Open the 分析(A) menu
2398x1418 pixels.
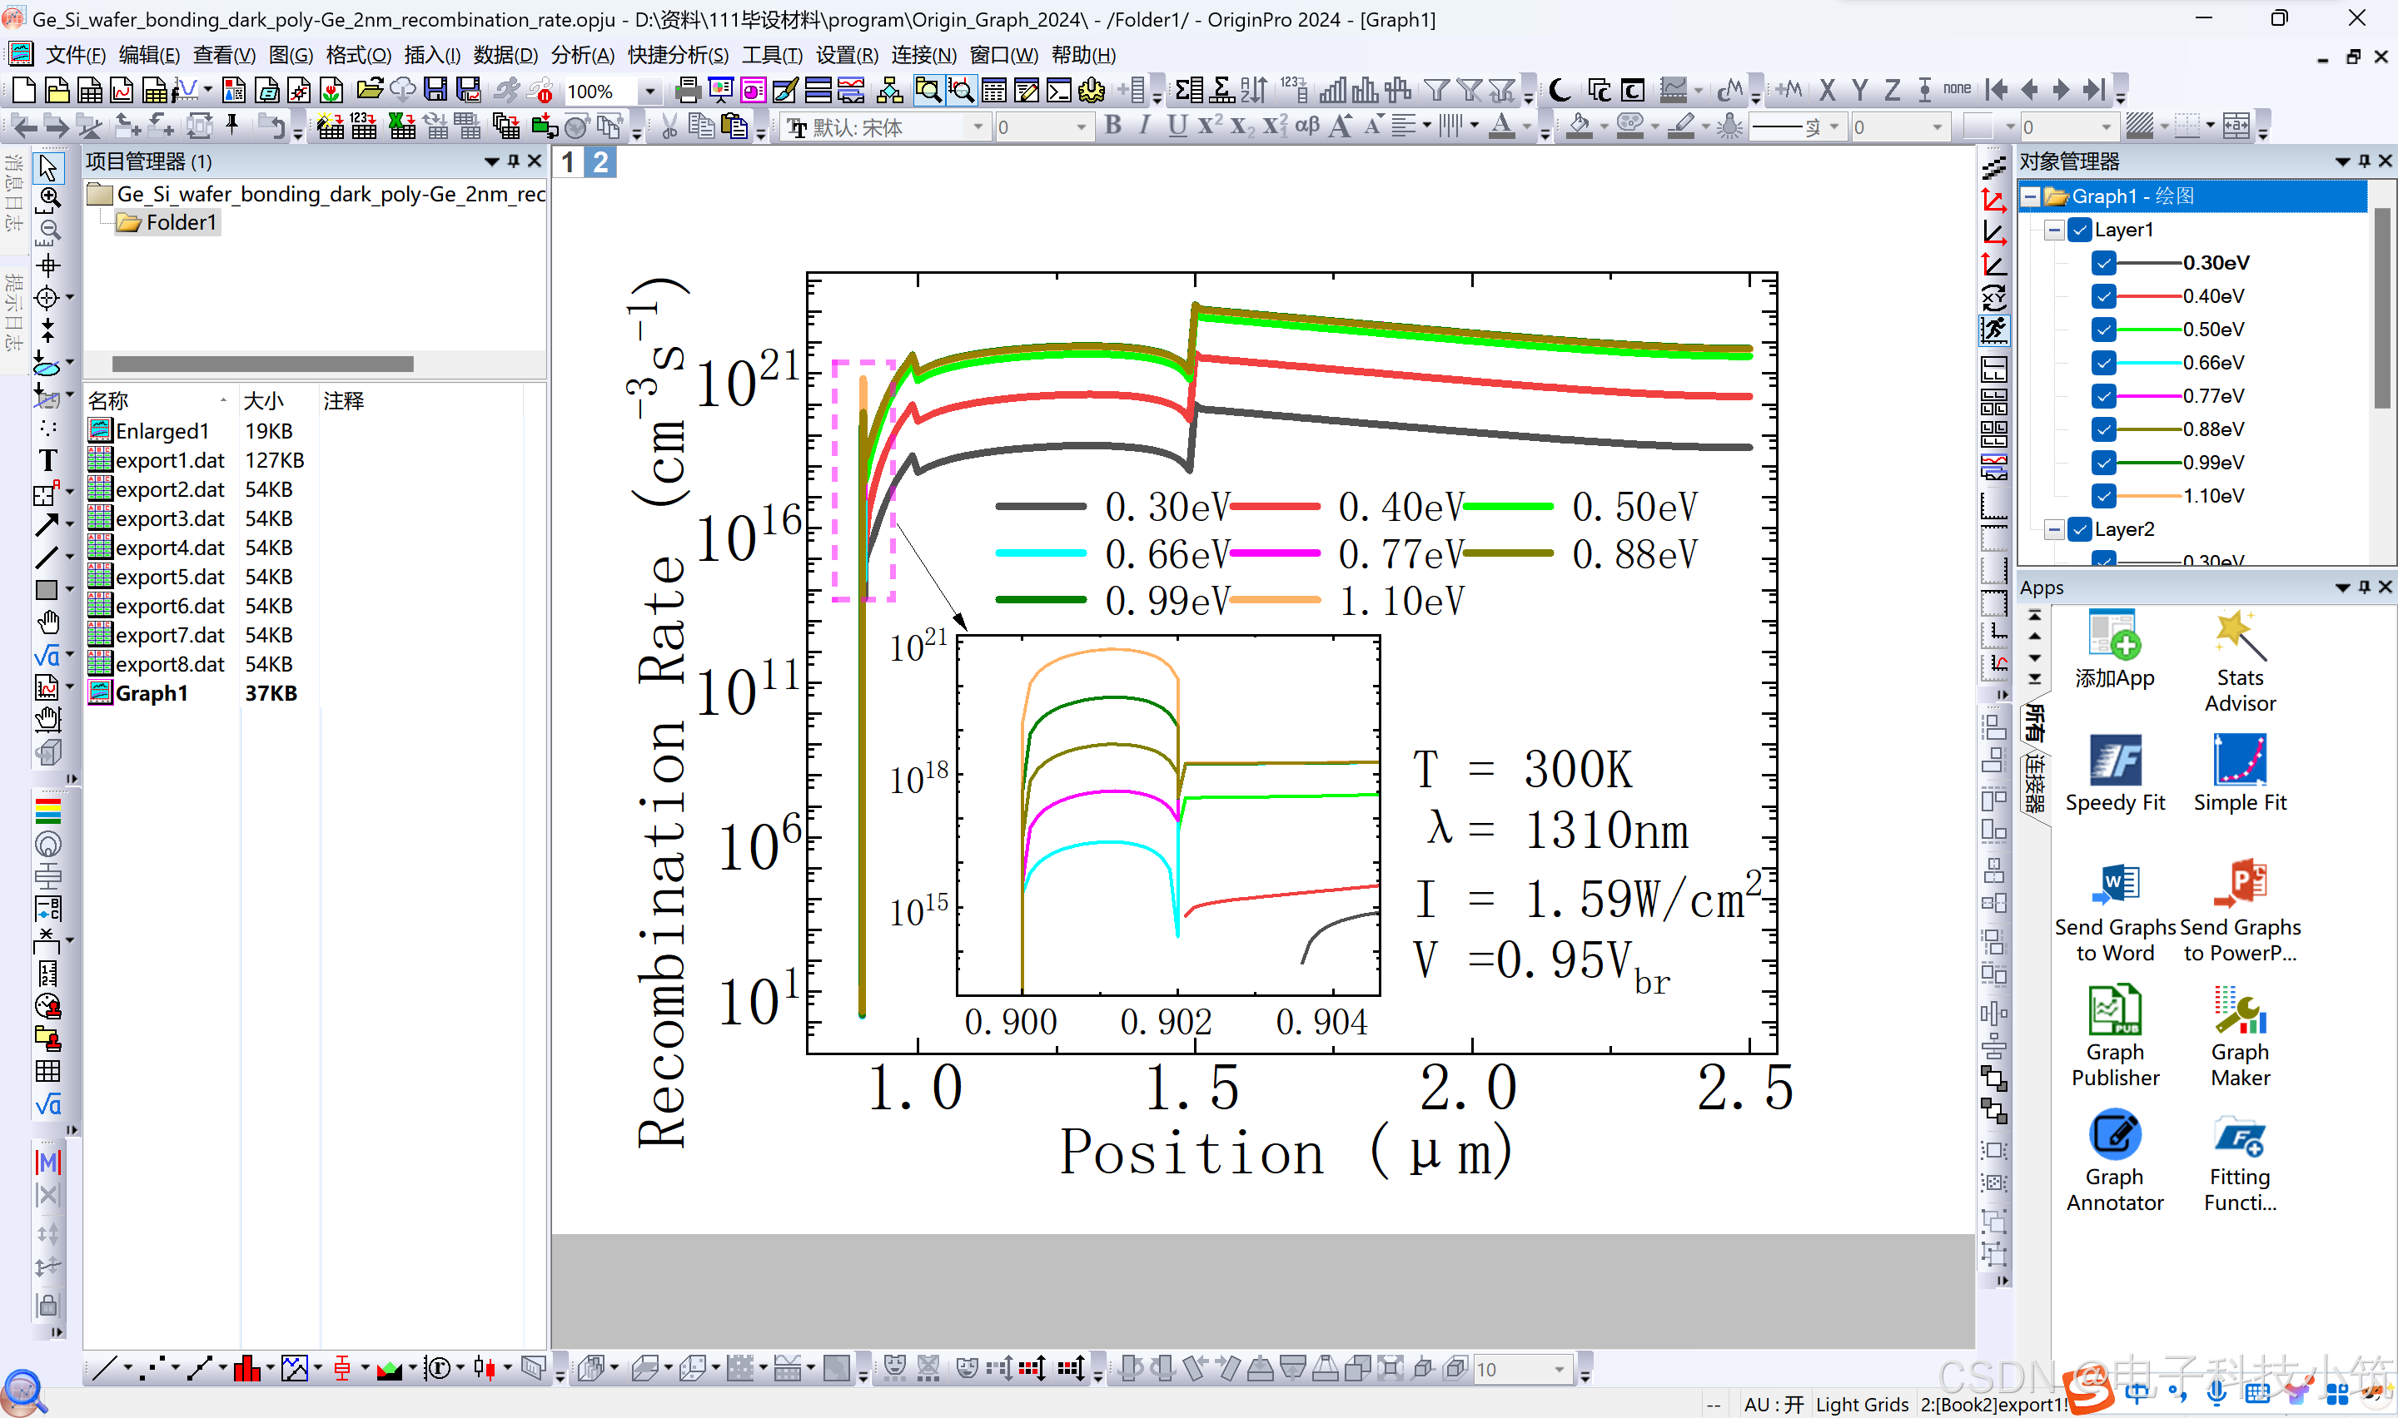pyautogui.click(x=582, y=56)
